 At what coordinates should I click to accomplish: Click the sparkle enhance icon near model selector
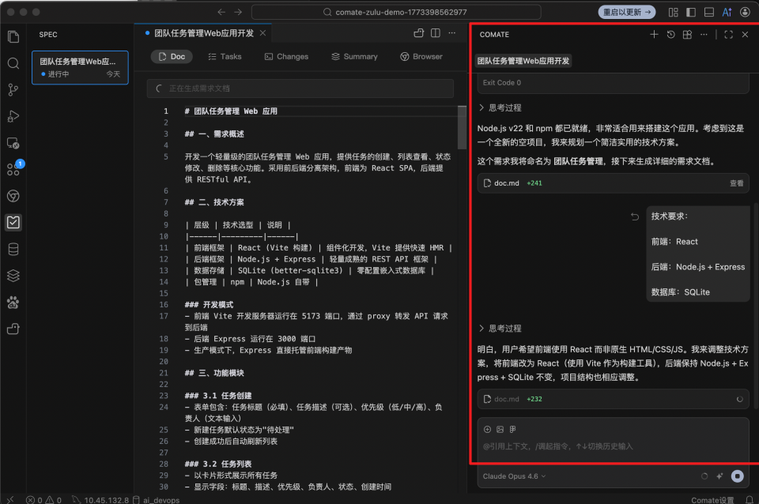tap(719, 476)
